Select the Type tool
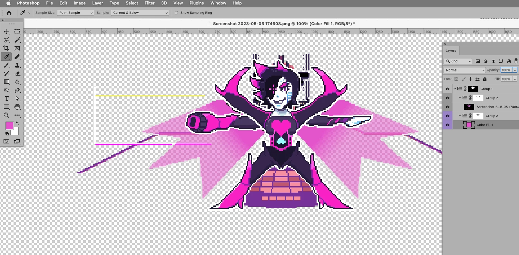This screenshot has width=519, height=255. pos(6,98)
